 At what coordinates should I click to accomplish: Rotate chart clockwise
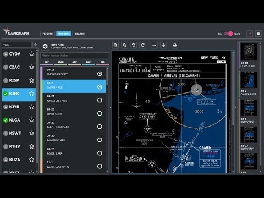[x=142, y=45]
